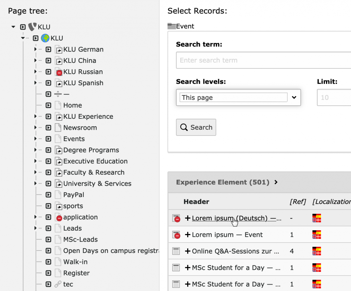Click the plus icon before Lorem ipsum (Deutsch)
The image size is (351, 291).
pyautogui.click(x=187, y=218)
